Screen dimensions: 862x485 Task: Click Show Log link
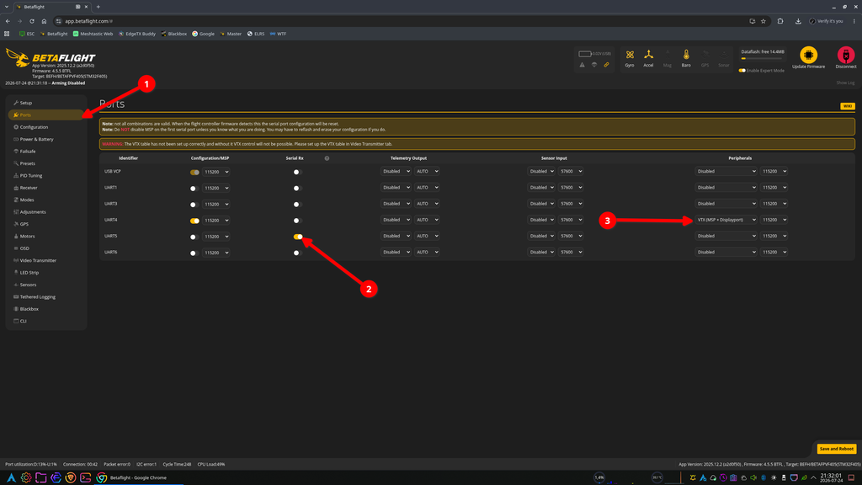845,83
